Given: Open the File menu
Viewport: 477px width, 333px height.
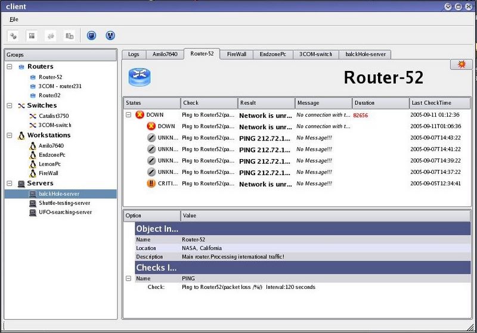Looking at the screenshot, I should pos(14,19).
